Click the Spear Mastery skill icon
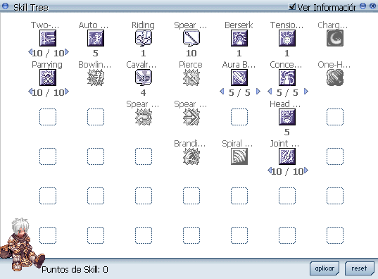This screenshot has width=378, height=279. [x=191, y=38]
